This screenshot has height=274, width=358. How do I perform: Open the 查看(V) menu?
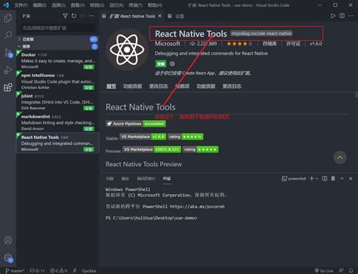[78, 5]
